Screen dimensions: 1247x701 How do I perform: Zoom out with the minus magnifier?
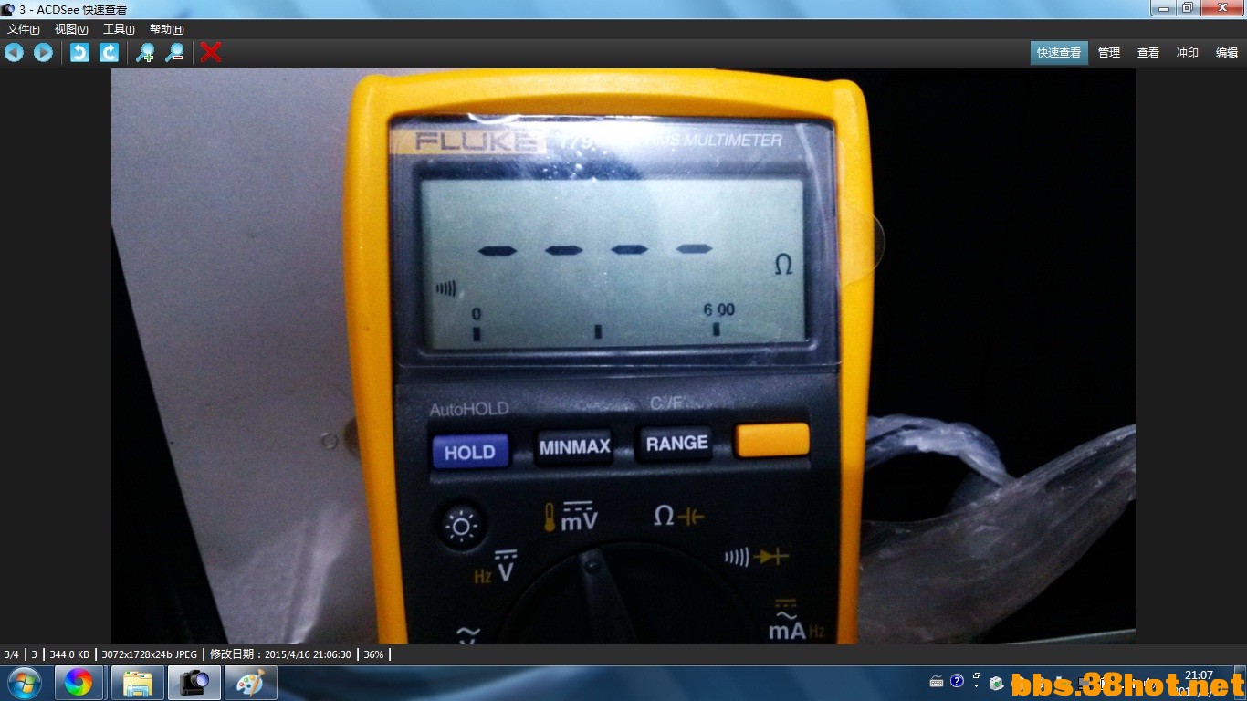click(x=174, y=52)
